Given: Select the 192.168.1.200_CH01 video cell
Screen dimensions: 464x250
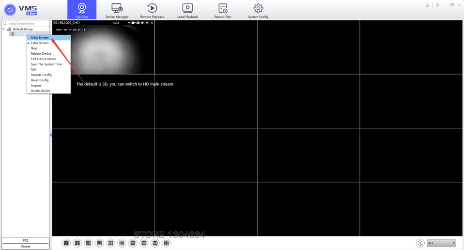Looking at the screenshot, I should tap(103, 47).
